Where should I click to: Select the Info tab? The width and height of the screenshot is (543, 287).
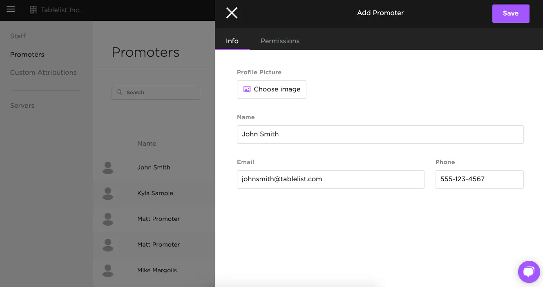(x=232, y=41)
